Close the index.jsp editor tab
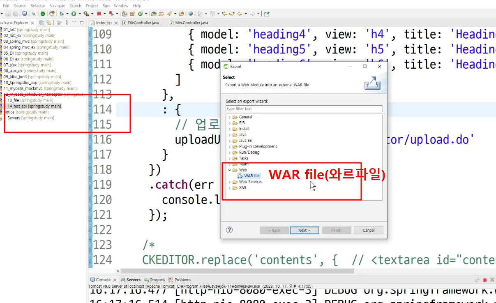This screenshot has width=496, height=303. click(116, 23)
